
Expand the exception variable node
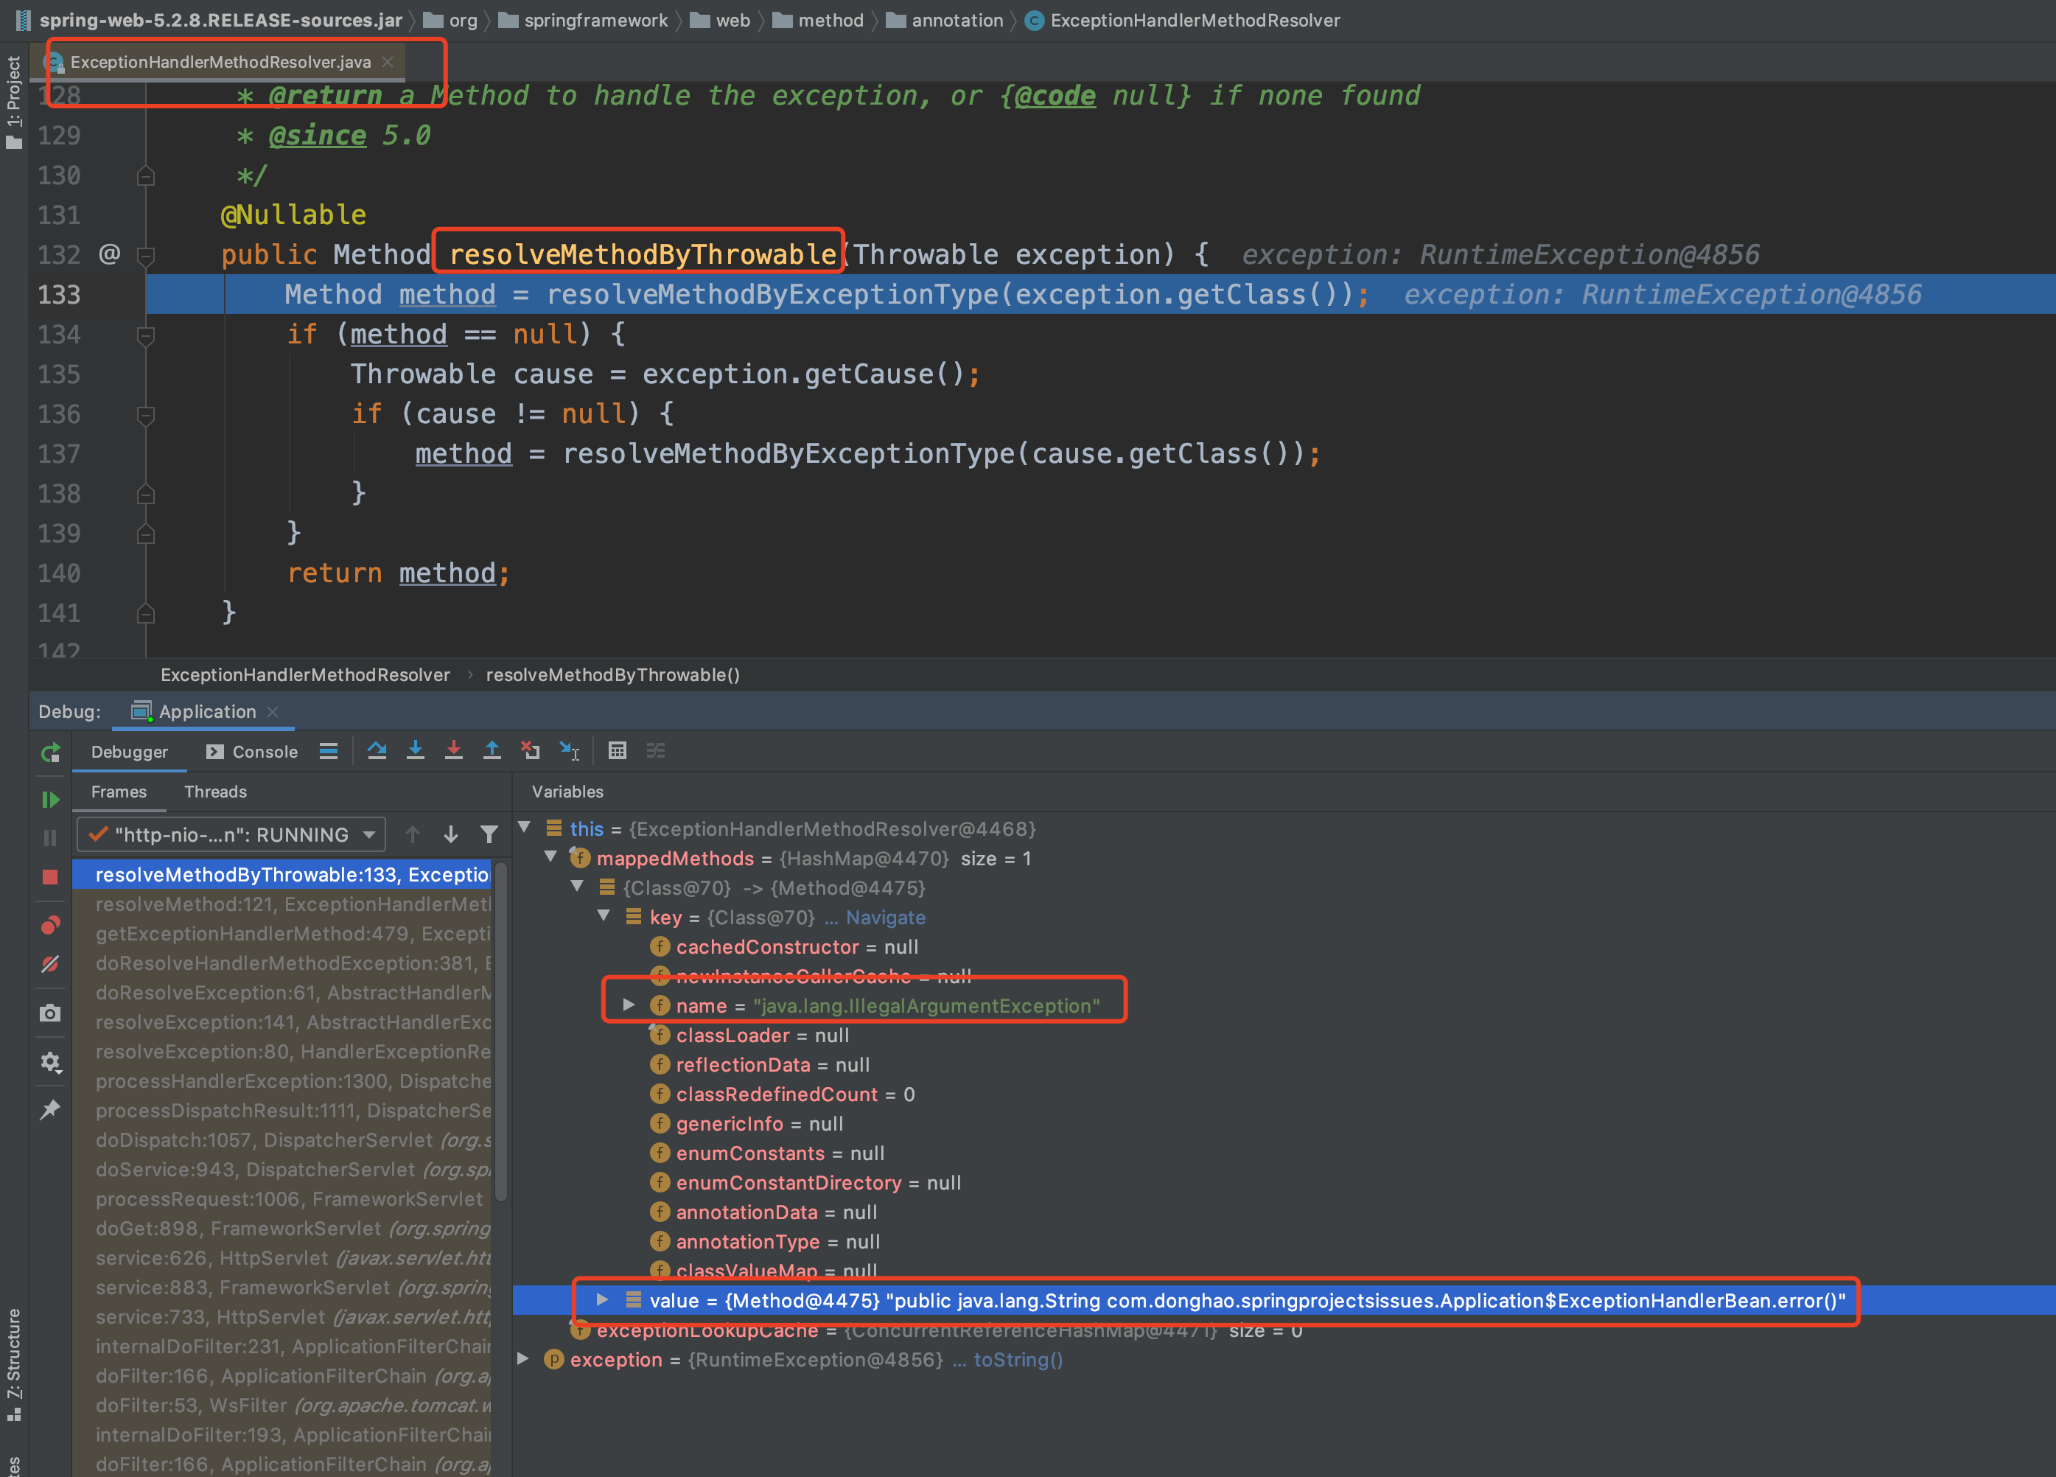click(x=523, y=1358)
